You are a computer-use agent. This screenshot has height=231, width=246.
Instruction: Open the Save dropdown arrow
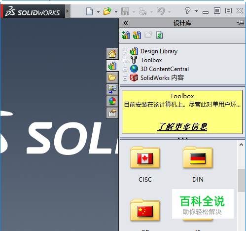click(x=134, y=12)
